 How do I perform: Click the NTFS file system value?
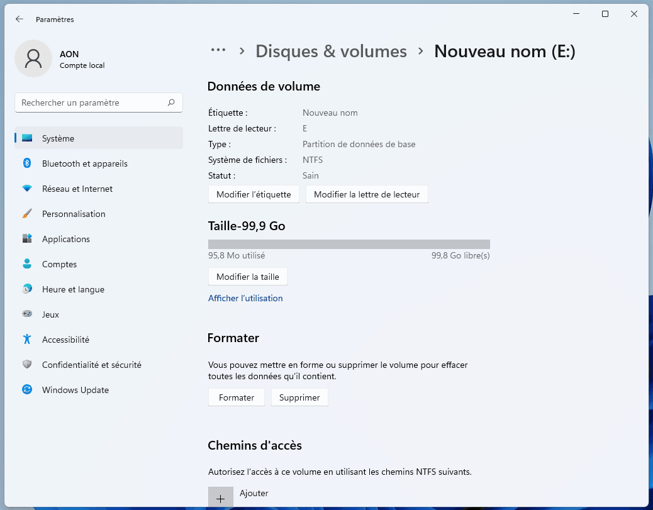(312, 160)
